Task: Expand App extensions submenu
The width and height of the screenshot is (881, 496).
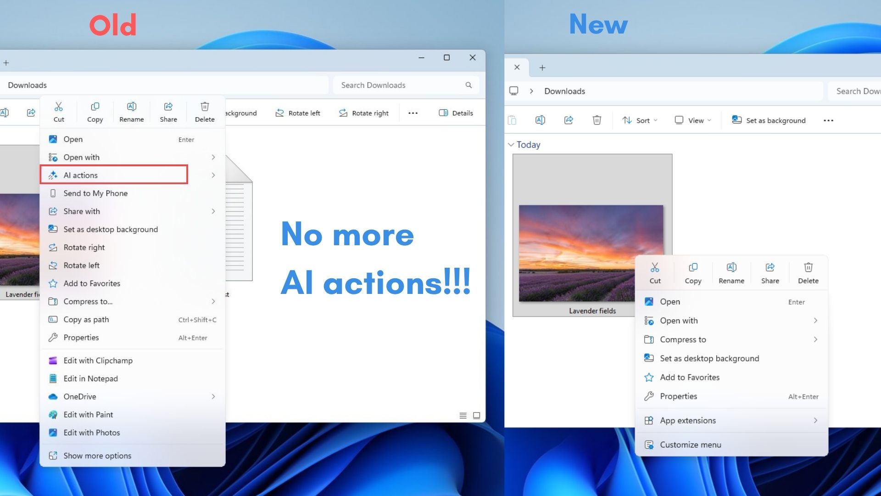Action: click(815, 420)
